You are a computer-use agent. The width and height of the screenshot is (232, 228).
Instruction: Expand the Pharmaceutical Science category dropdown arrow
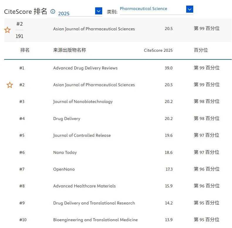189,9
